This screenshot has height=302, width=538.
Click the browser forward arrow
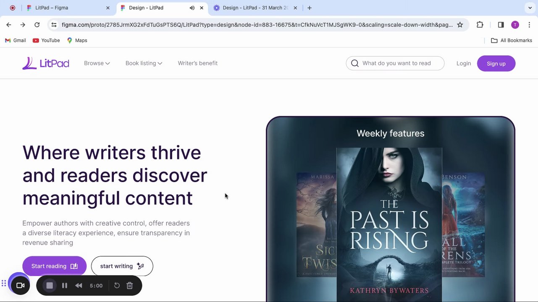pyautogui.click(x=23, y=25)
